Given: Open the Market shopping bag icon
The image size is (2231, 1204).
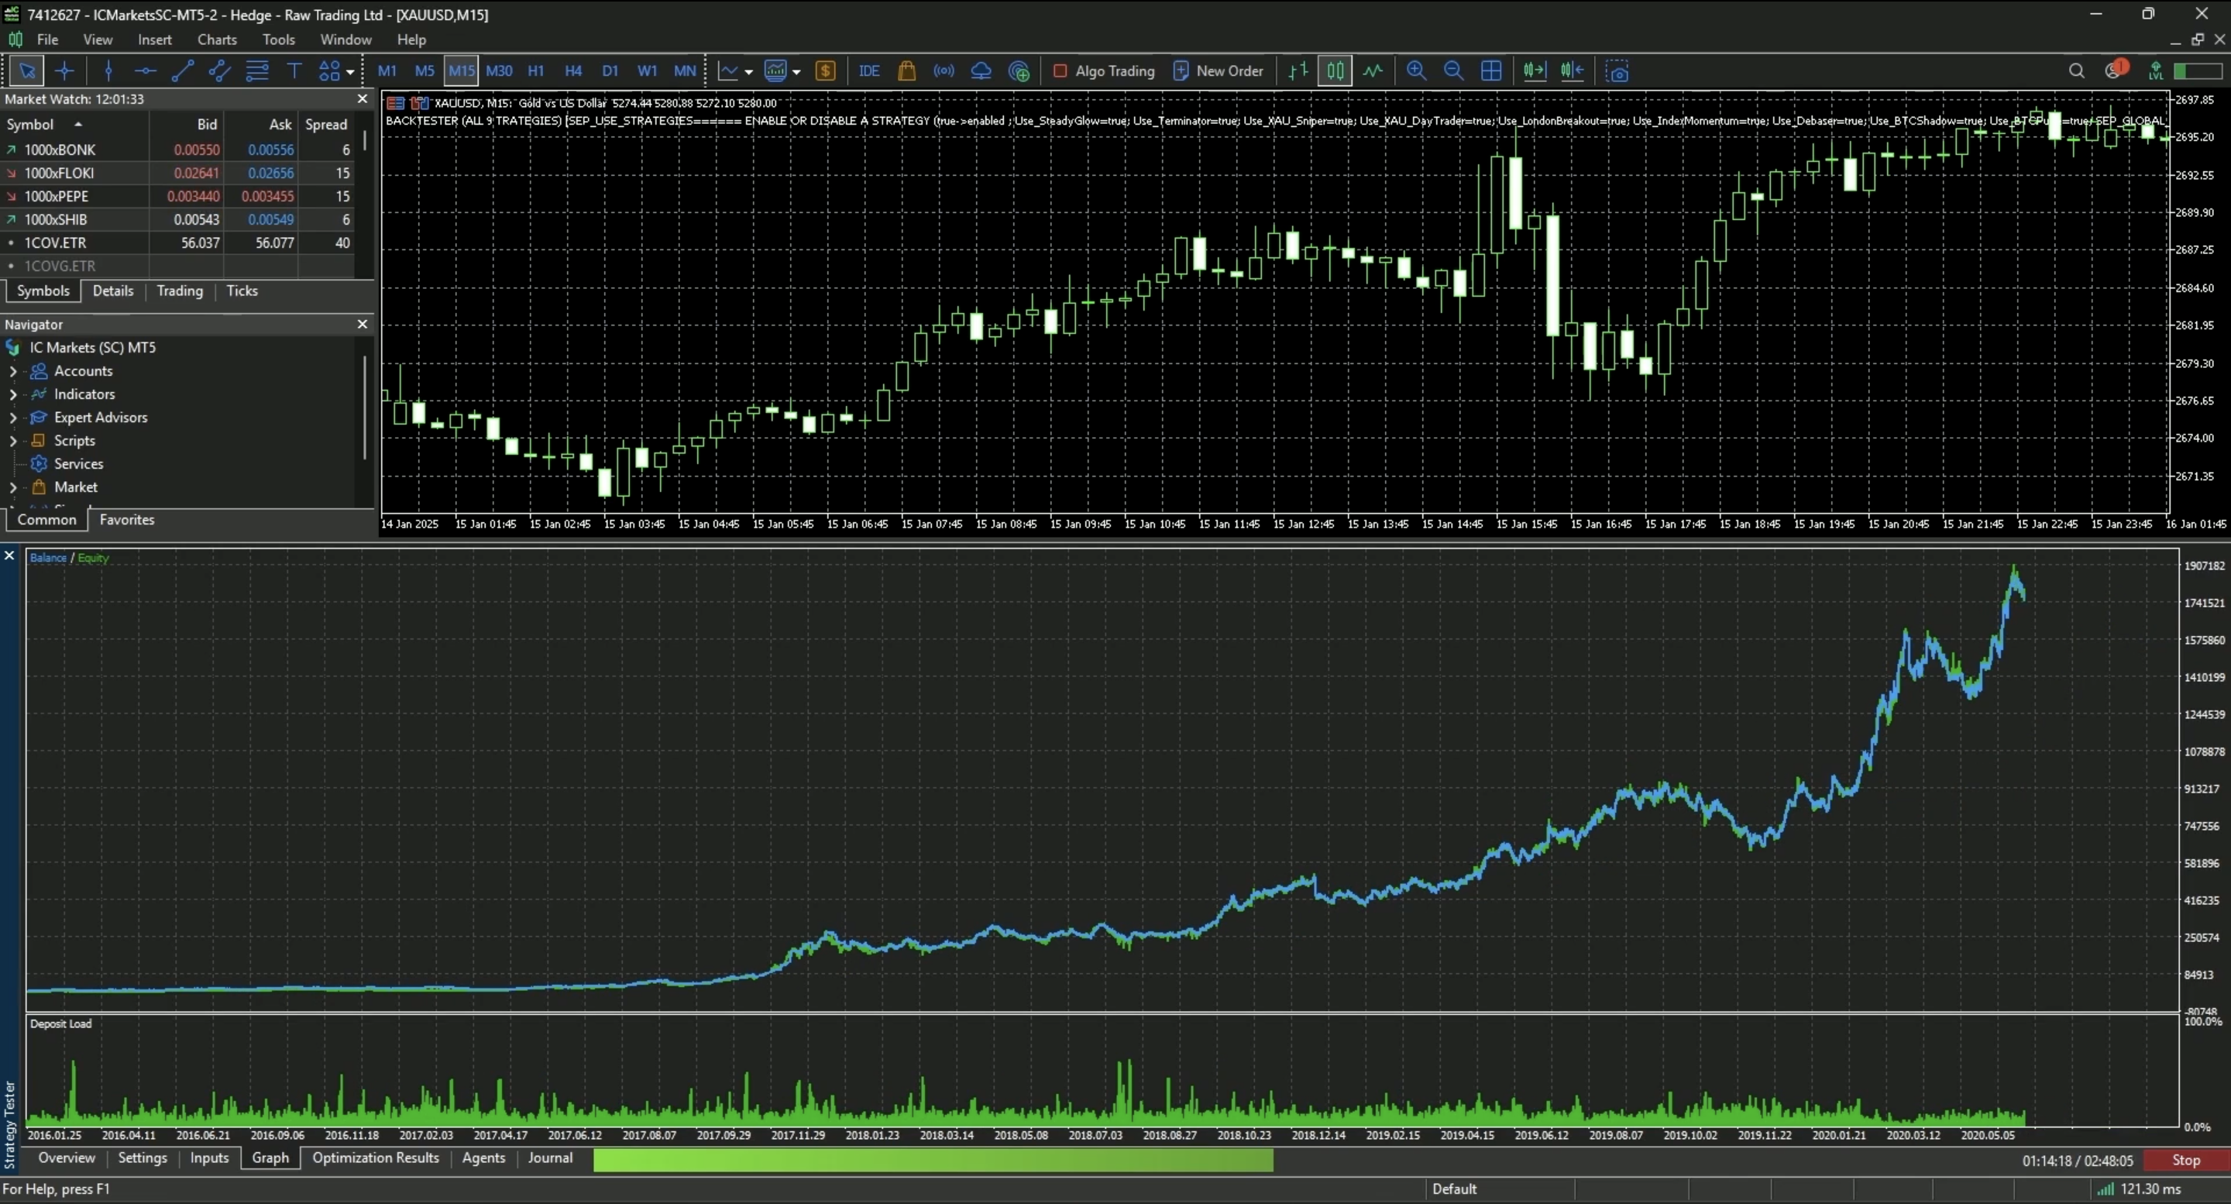Looking at the screenshot, I should (x=907, y=71).
